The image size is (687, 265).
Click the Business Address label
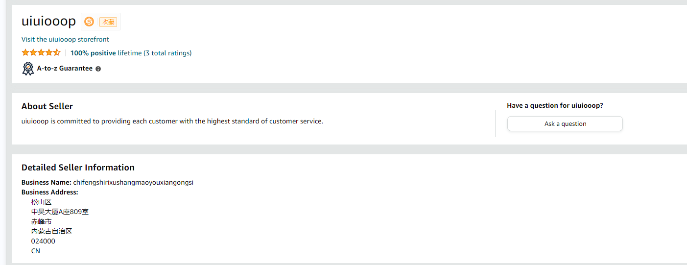[x=49, y=192]
